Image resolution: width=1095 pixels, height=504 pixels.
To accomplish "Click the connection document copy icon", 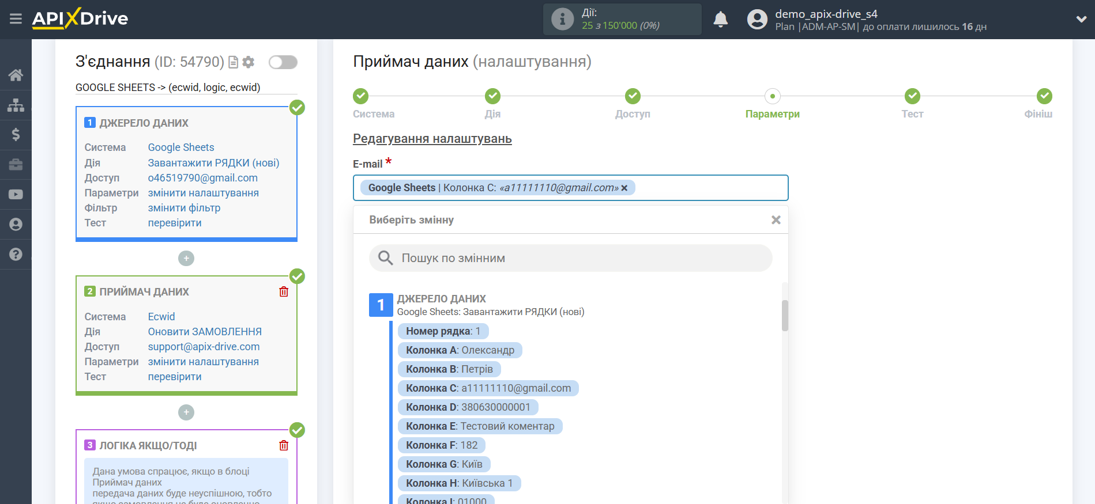I will 234,62.
